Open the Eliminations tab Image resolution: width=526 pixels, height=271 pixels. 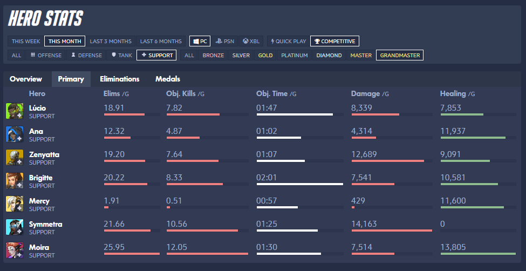(x=119, y=79)
